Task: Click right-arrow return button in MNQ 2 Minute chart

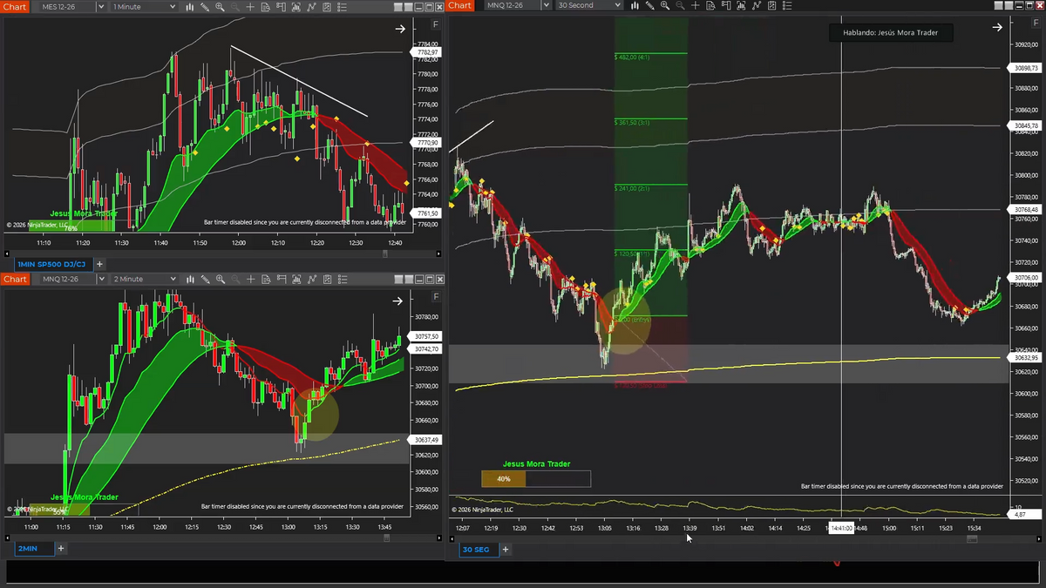Action: click(x=397, y=301)
